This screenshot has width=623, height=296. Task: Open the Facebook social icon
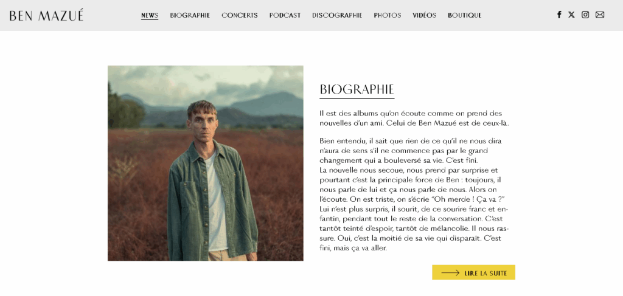point(559,15)
